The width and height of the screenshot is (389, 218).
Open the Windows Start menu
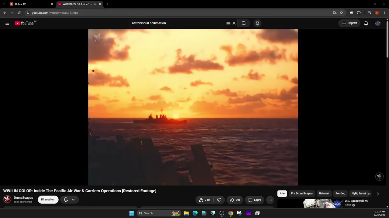[132, 213]
